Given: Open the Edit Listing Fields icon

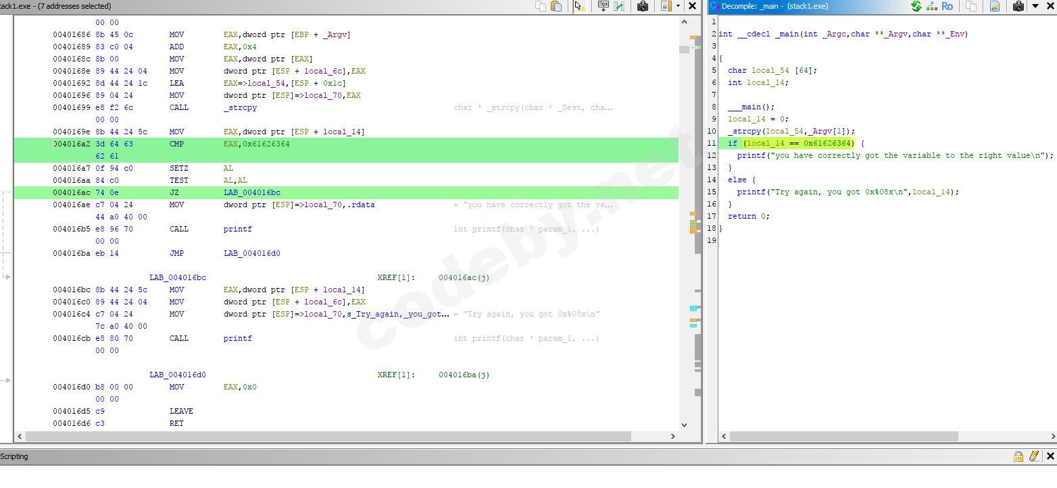Looking at the screenshot, I should (604, 6).
